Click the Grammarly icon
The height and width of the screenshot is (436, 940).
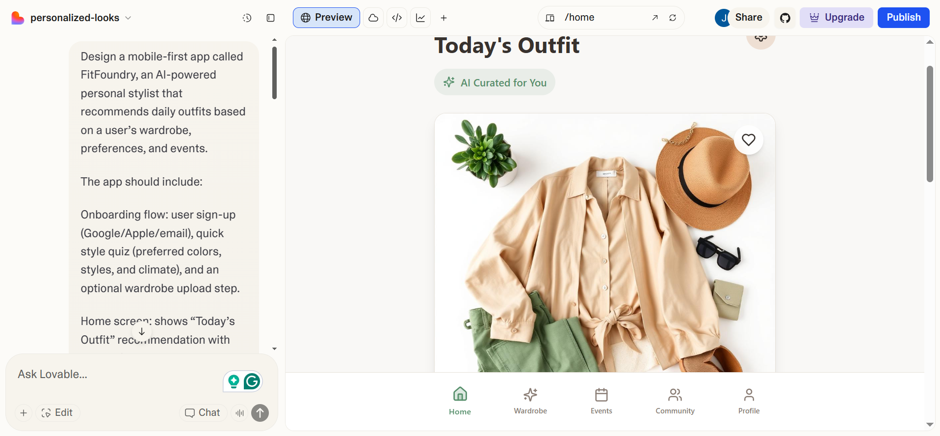tap(252, 381)
